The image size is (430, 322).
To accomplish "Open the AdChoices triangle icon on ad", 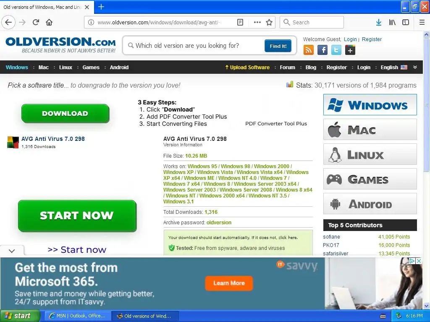I will tap(412, 261).
